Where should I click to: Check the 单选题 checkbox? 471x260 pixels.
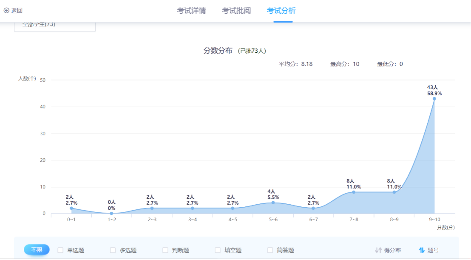click(60, 250)
